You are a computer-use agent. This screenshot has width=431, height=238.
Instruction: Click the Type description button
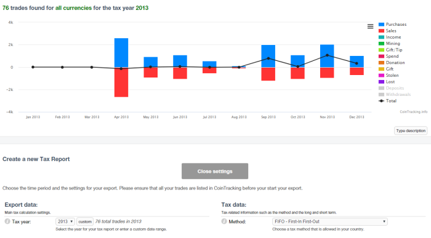(411, 130)
